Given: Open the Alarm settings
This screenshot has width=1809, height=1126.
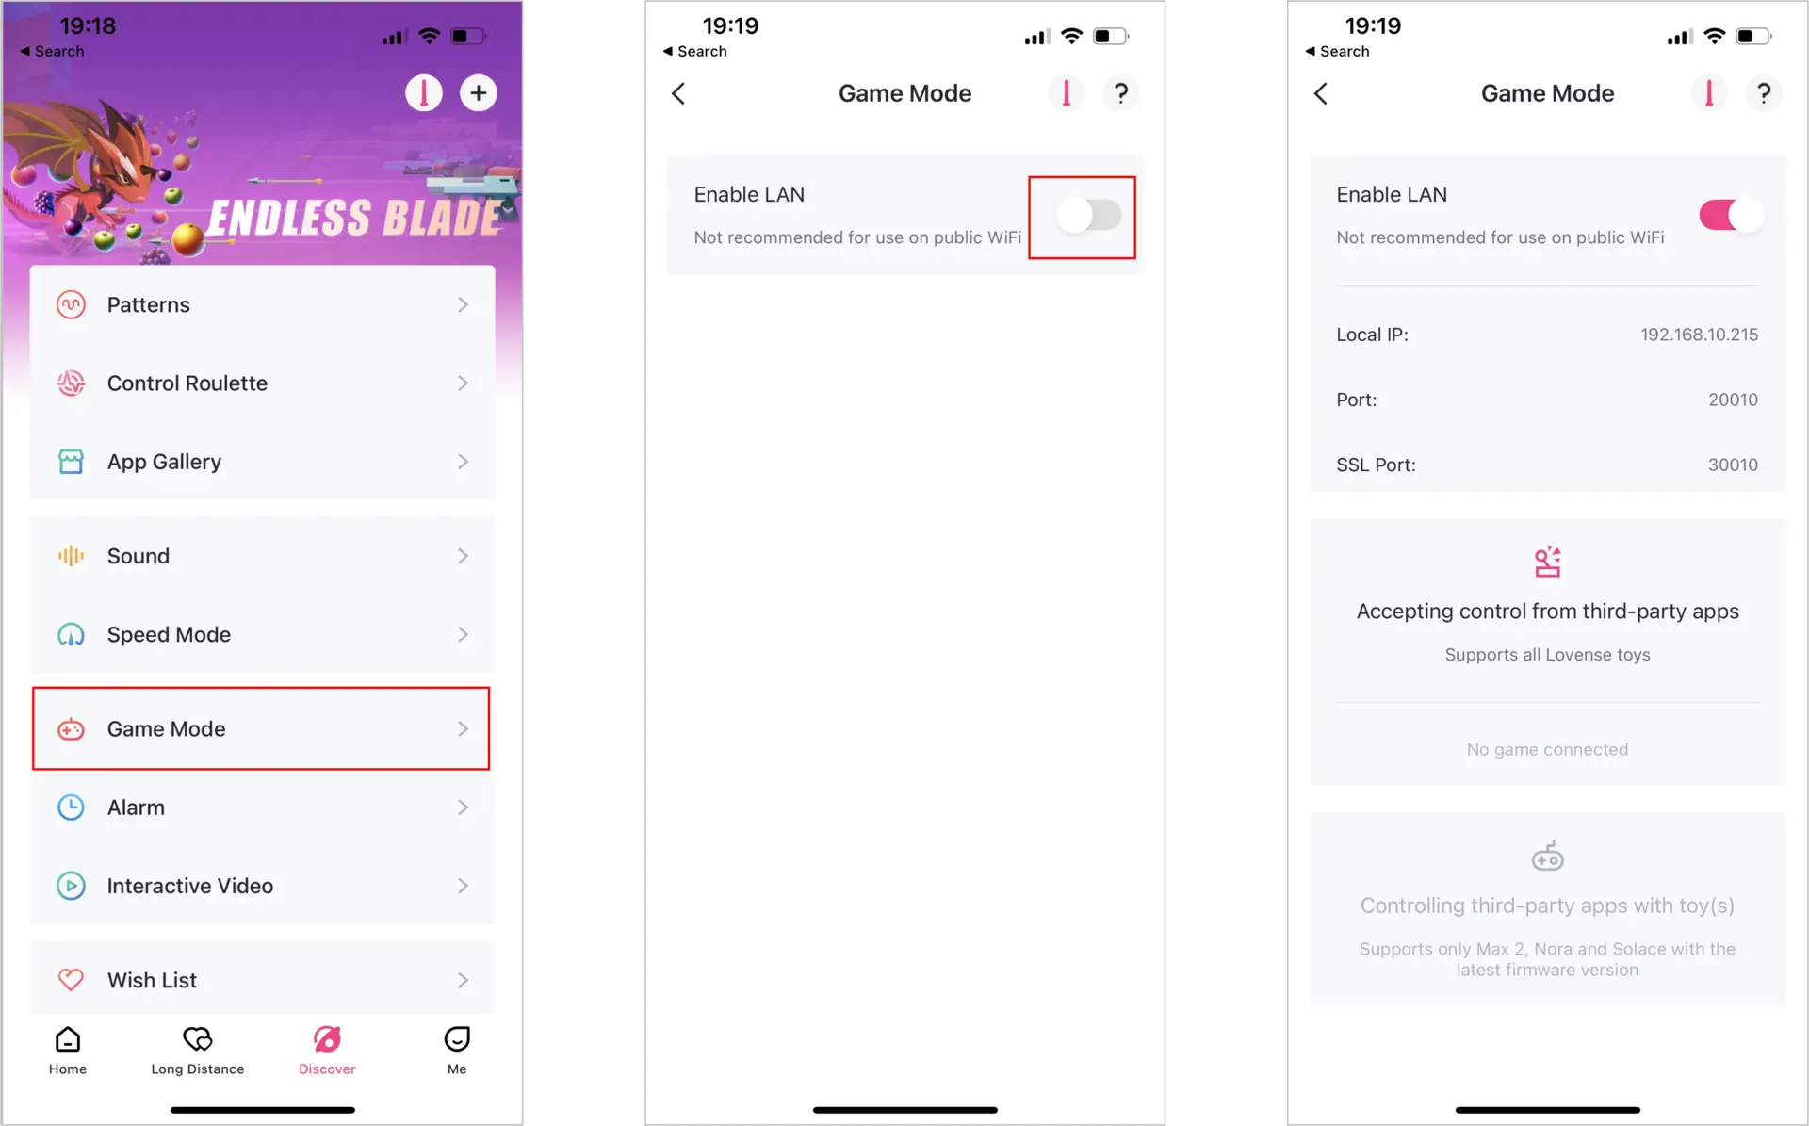Looking at the screenshot, I should tap(261, 807).
